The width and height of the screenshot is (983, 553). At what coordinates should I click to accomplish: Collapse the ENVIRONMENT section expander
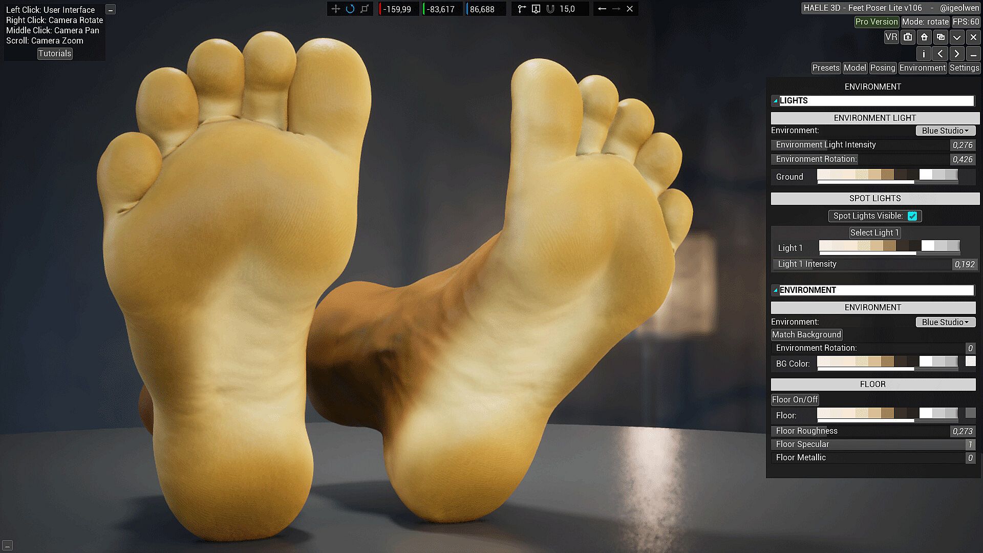(775, 290)
